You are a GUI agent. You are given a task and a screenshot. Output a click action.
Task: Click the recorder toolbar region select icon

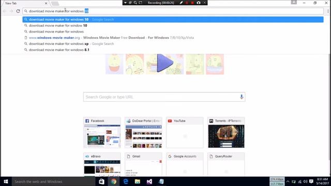(x=141, y=3)
